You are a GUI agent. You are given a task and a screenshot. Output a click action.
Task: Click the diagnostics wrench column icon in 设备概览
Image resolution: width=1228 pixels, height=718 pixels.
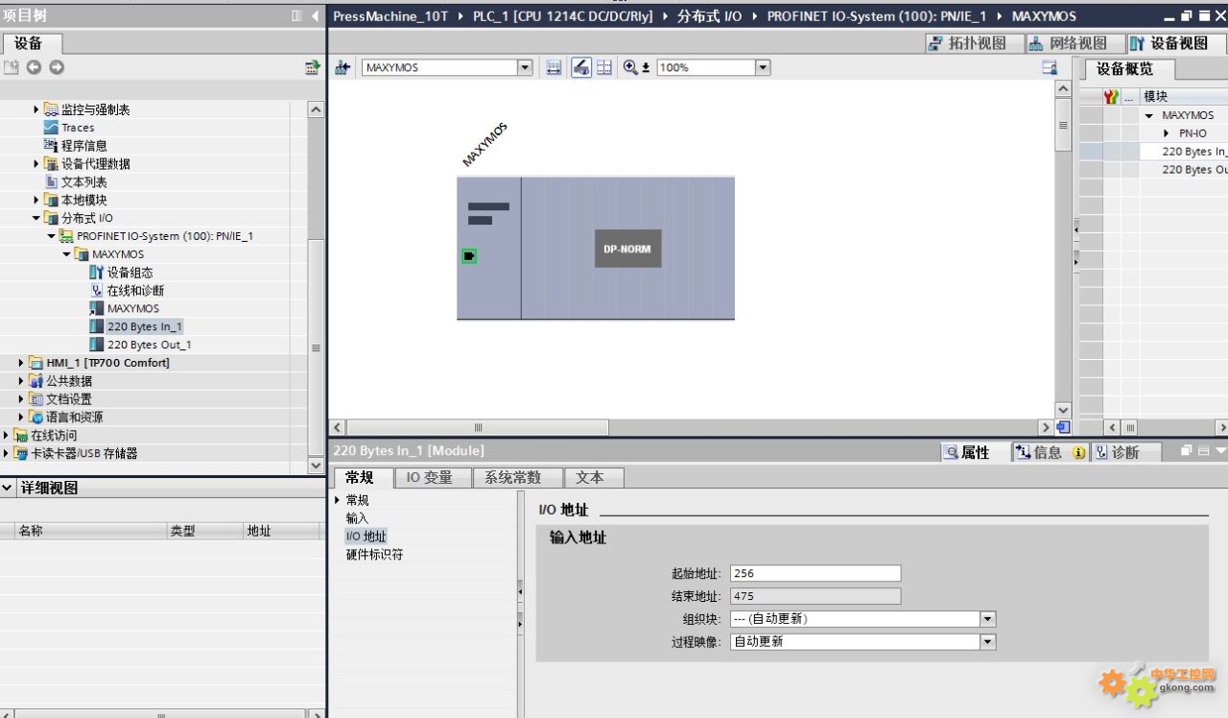point(1111,97)
